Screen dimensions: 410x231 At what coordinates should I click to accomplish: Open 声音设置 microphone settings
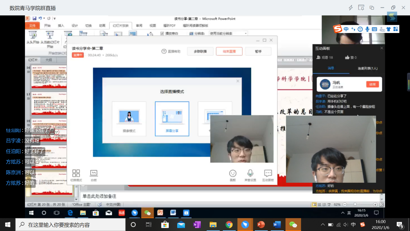coord(250,173)
